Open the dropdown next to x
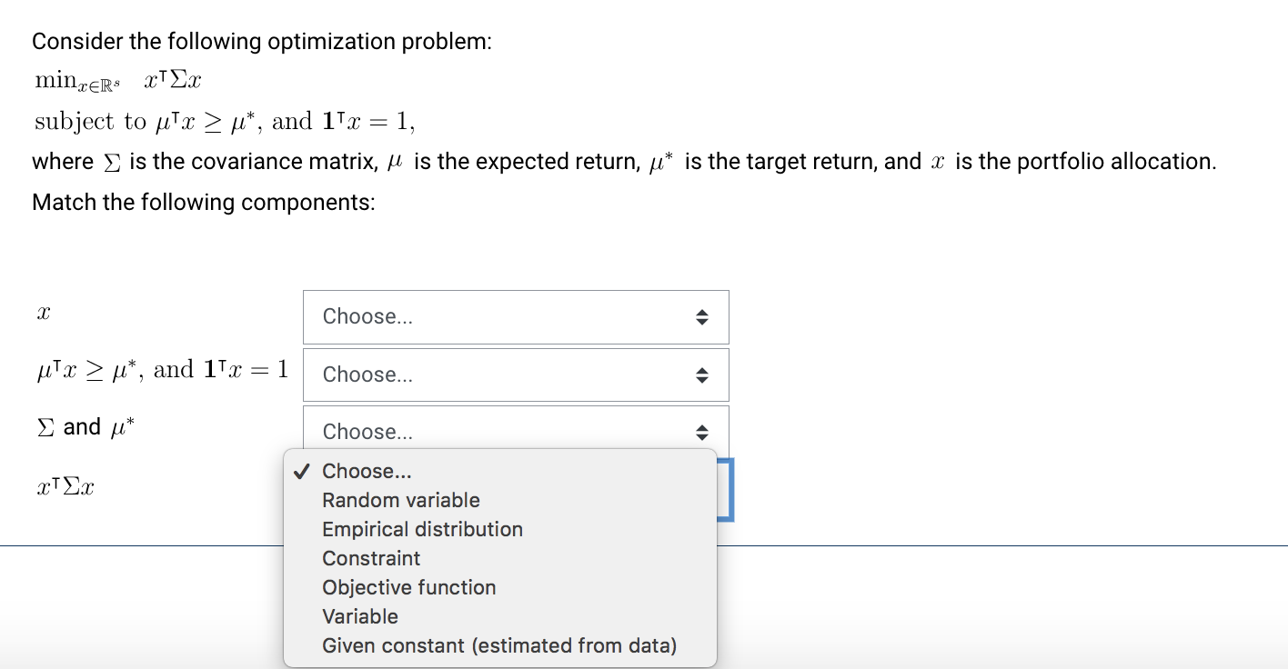Image resolution: width=1288 pixels, height=669 pixels. point(515,316)
